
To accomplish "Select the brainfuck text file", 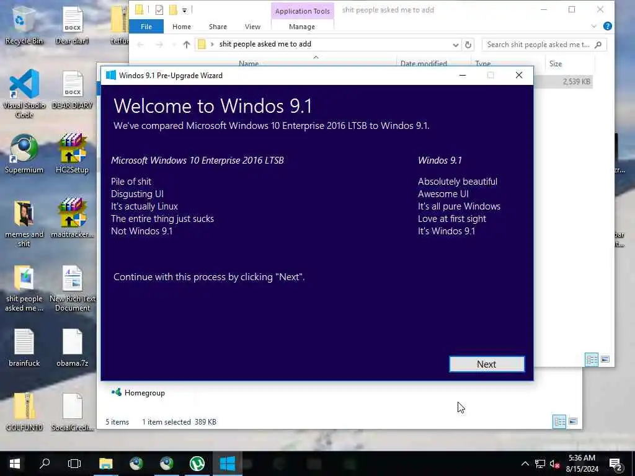I will coord(24,348).
